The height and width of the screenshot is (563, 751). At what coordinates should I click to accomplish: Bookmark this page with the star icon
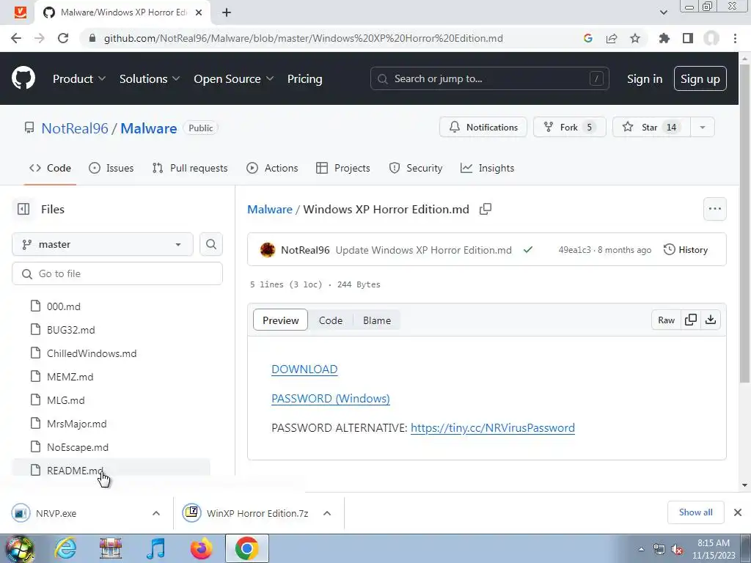pyautogui.click(x=635, y=38)
